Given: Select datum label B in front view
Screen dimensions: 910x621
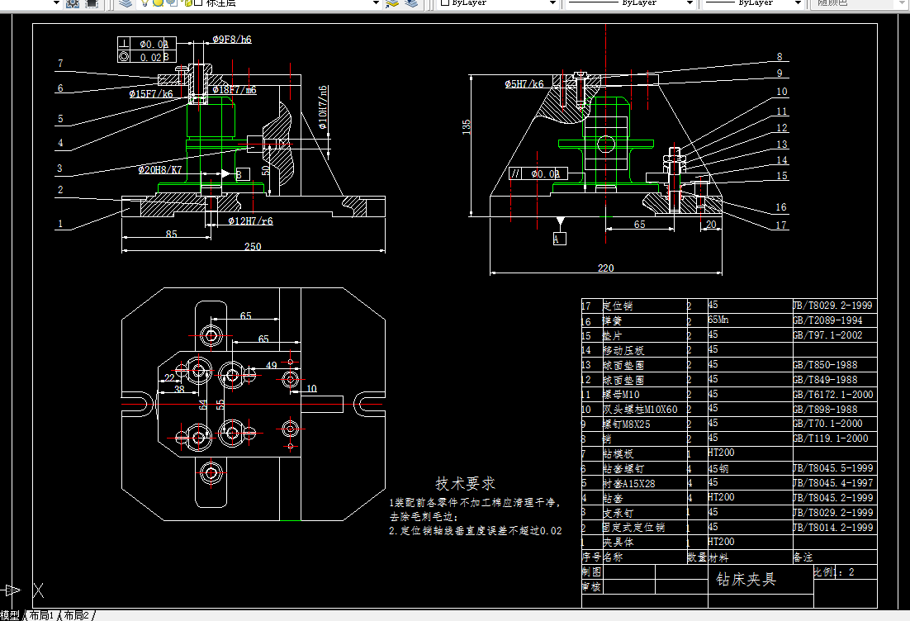Looking at the screenshot, I should tap(243, 174).
